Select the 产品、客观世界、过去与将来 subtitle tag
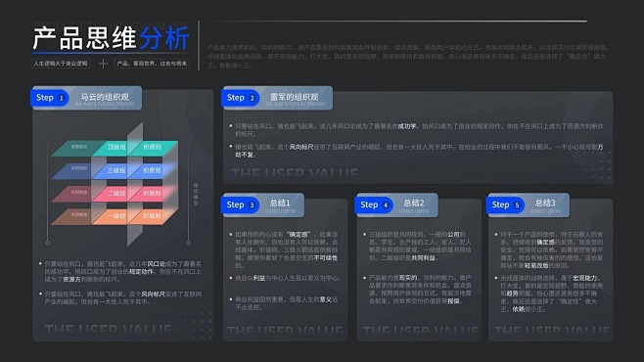 pyautogui.click(x=152, y=64)
